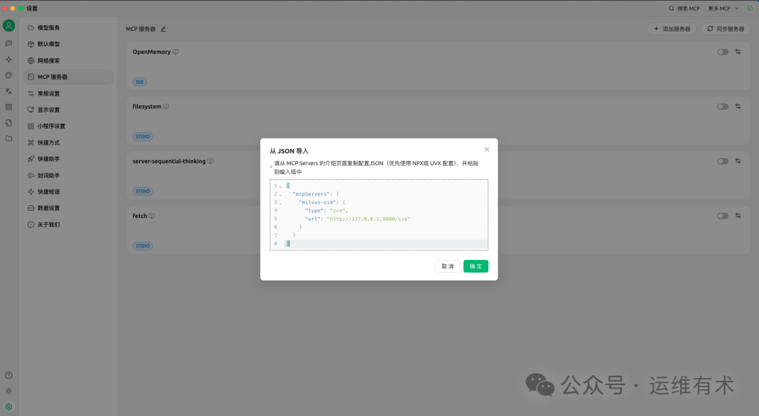The height and width of the screenshot is (416, 759).
Task: Collapse JSON line 1 fold arrow
Action: [x=280, y=186]
